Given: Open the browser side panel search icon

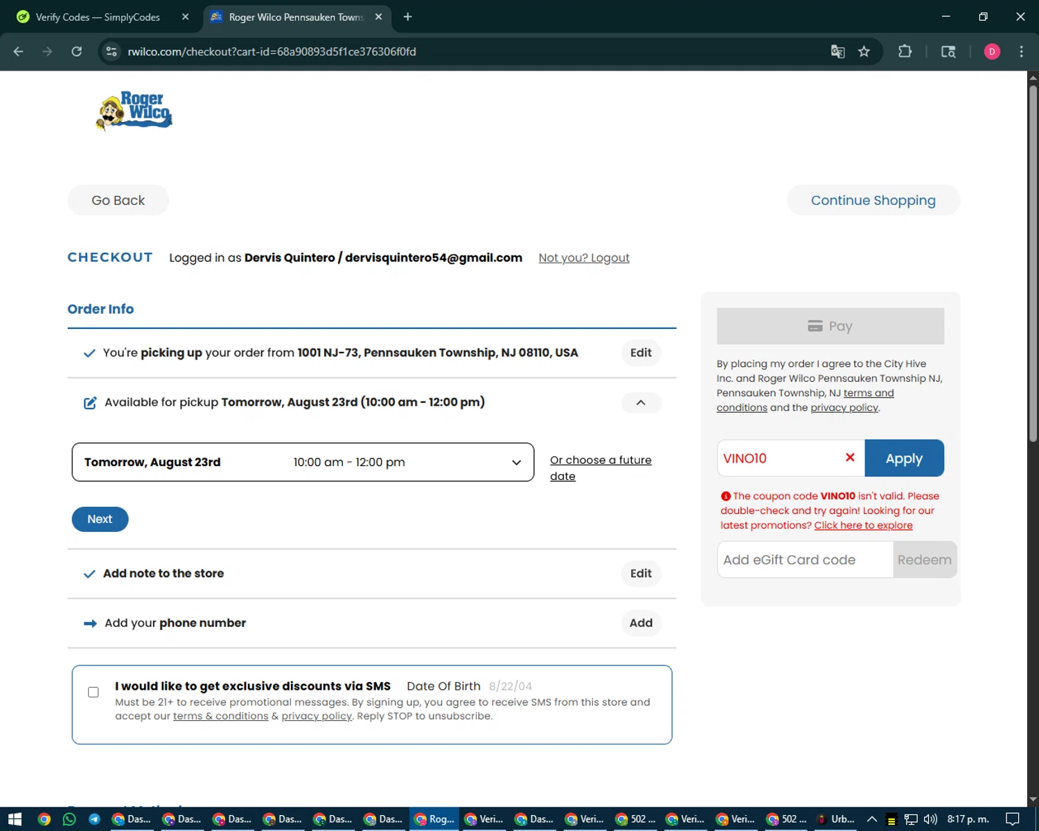Looking at the screenshot, I should [948, 51].
